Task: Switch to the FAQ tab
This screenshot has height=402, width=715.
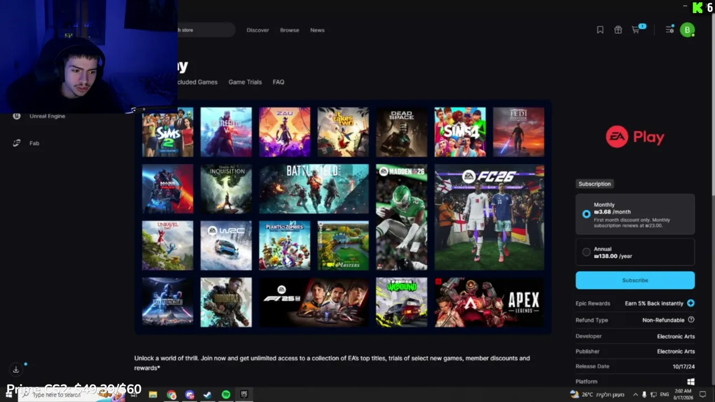Action: click(278, 82)
